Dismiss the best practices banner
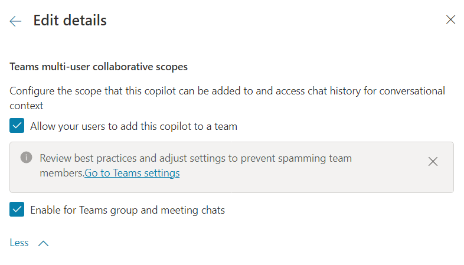464x265 pixels. tap(433, 162)
